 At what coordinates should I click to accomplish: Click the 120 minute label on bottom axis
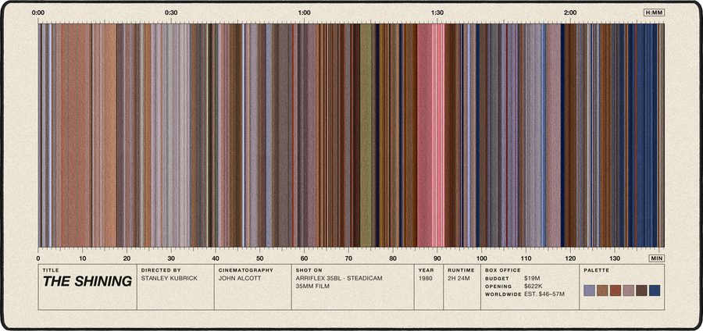pos(570,258)
